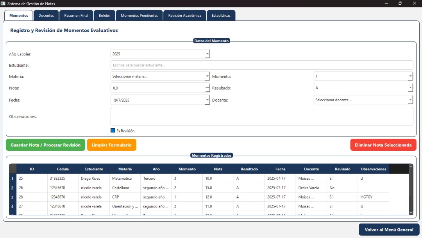The width and height of the screenshot is (422, 238).
Task: Click the app icon in title bar
Action: (x=3, y=4)
